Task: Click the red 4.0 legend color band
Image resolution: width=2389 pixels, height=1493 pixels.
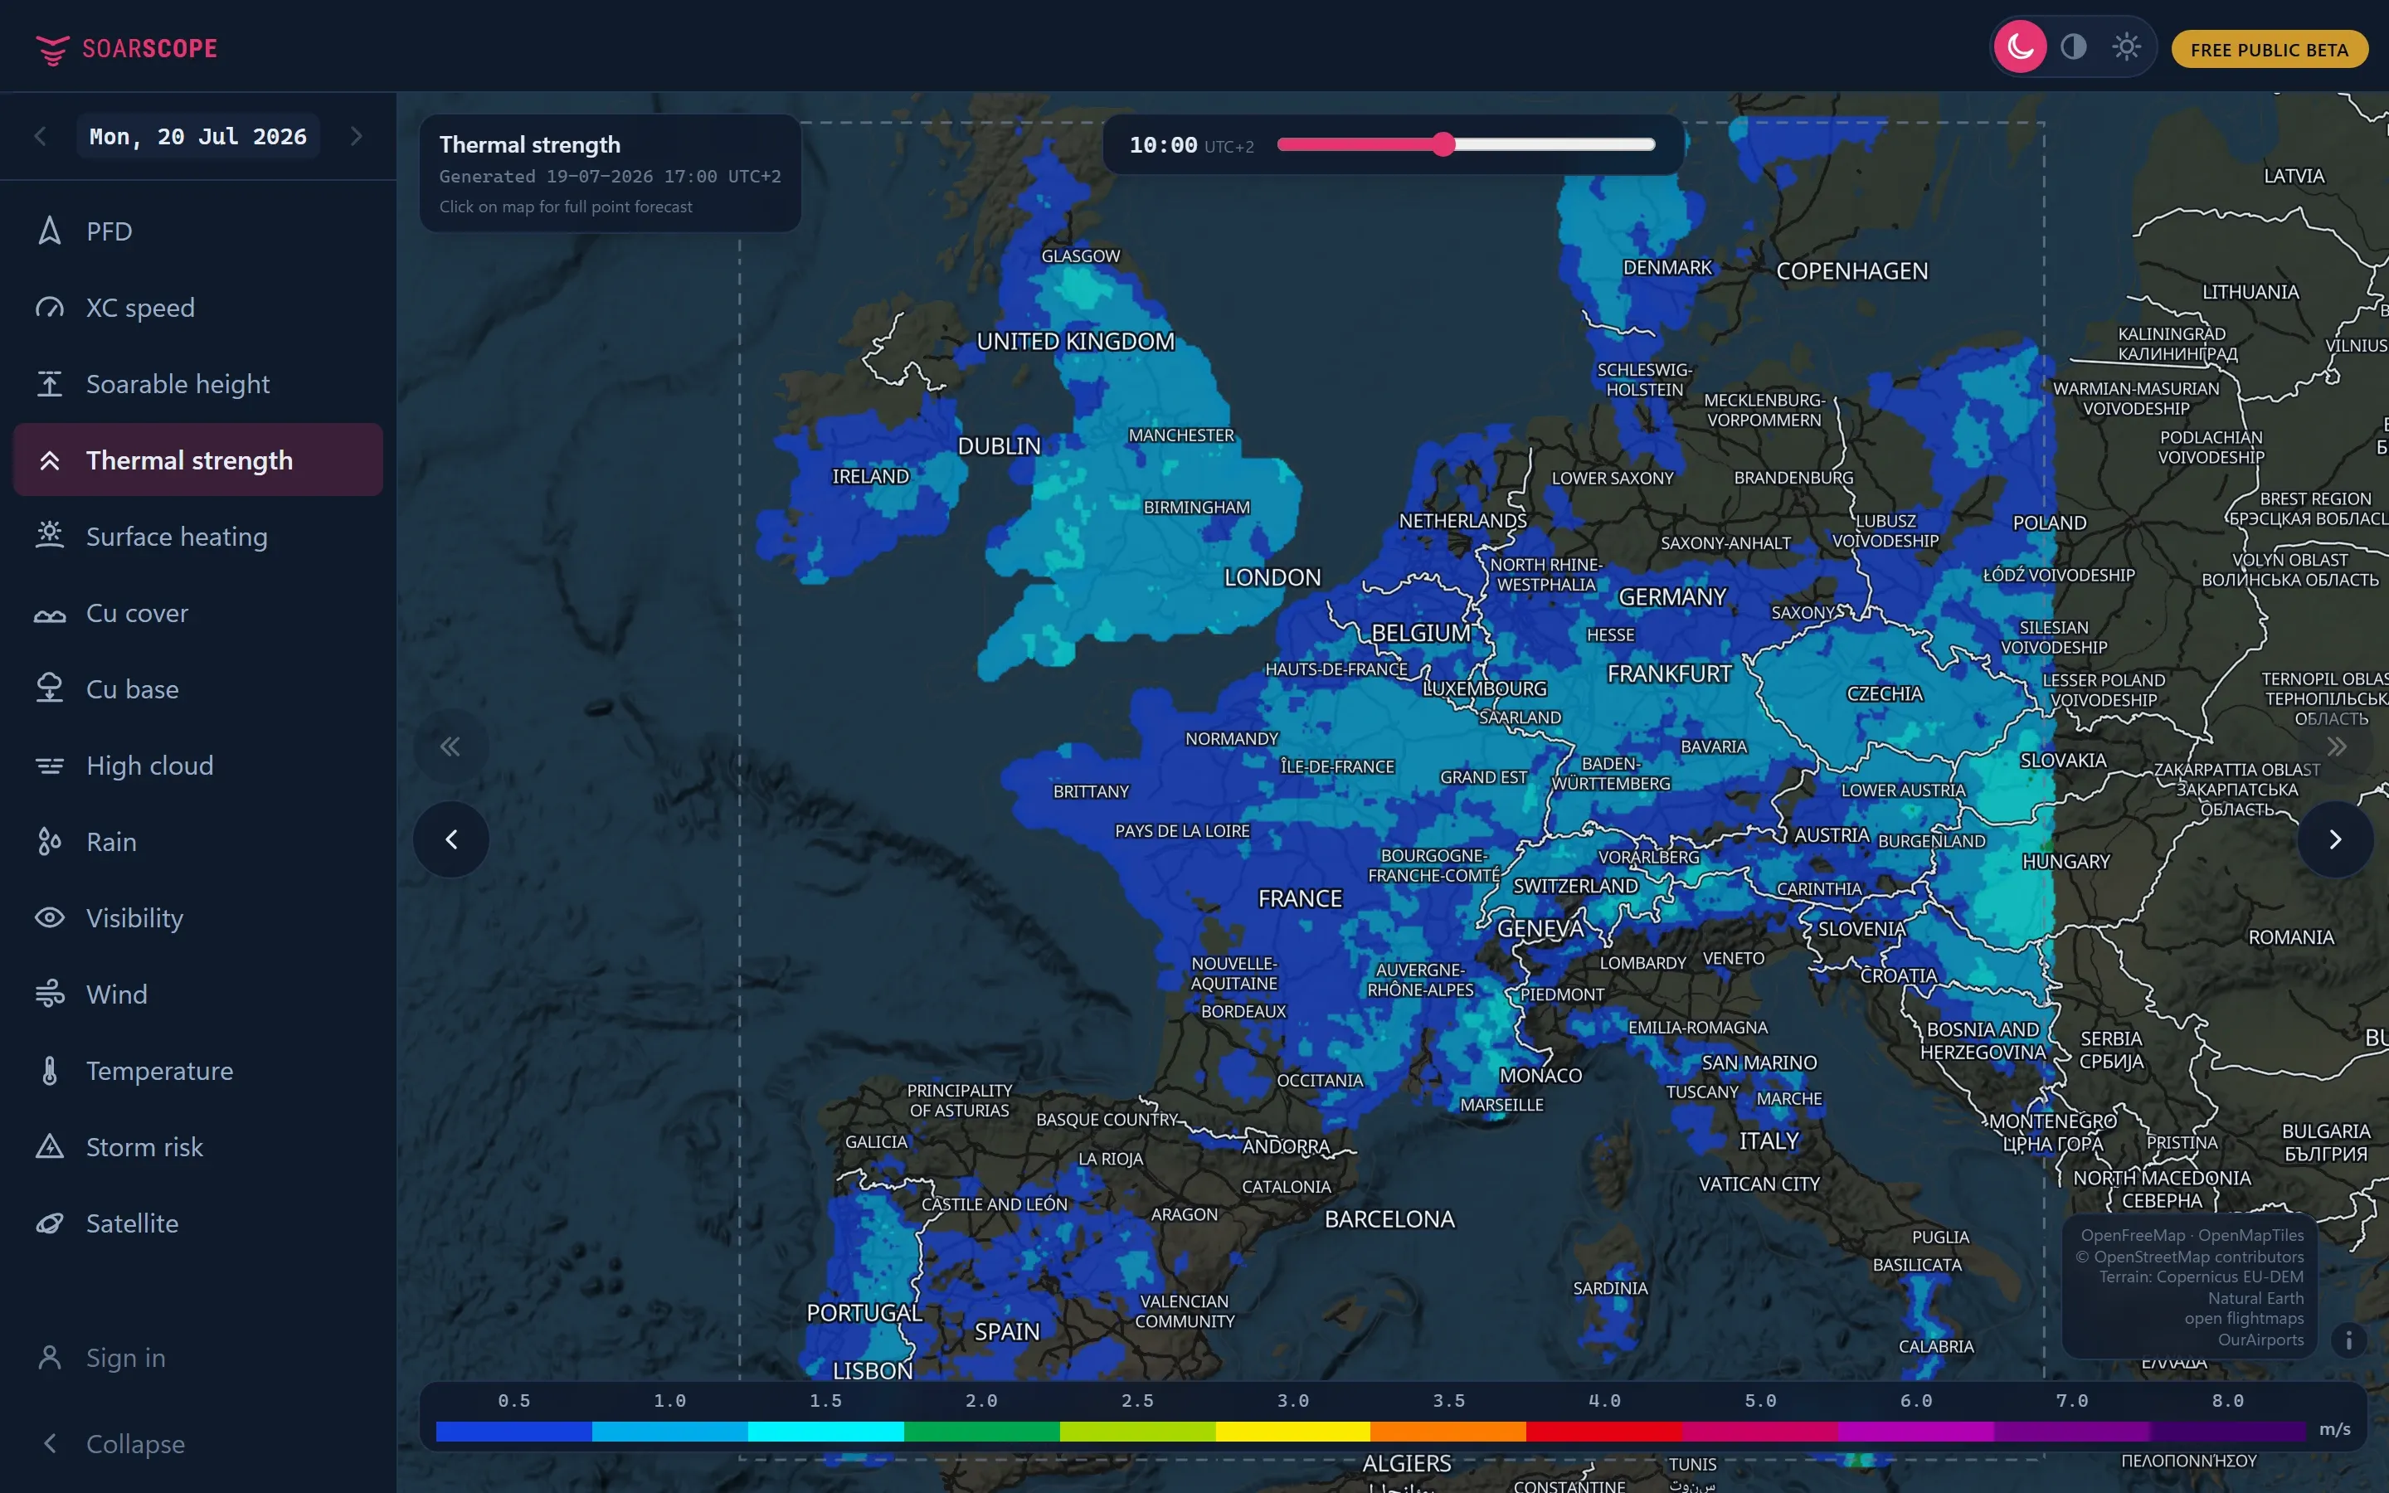Action: (x=1603, y=1431)
